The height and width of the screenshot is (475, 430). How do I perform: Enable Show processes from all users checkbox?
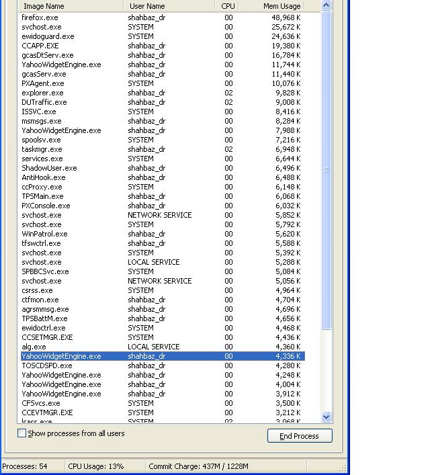click(21, 433)
